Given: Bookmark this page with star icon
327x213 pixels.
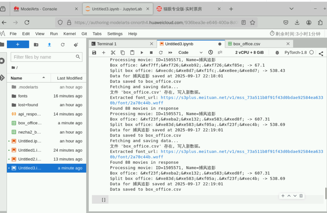Looking at the screenshot, I should click(x=252, y=22).
